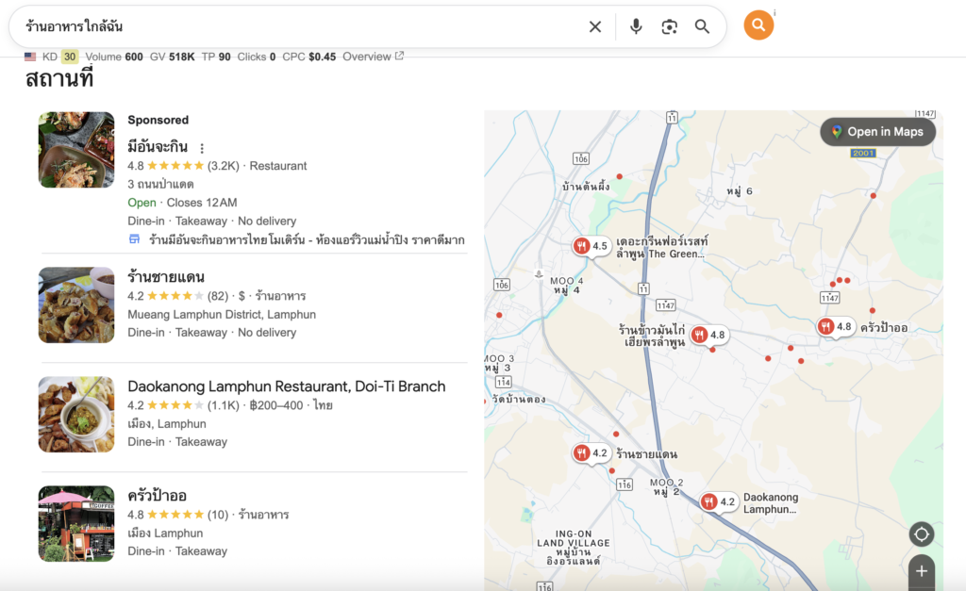Click the magnifying glass search icon
The image size is (966, 591).
click(702, 26)
